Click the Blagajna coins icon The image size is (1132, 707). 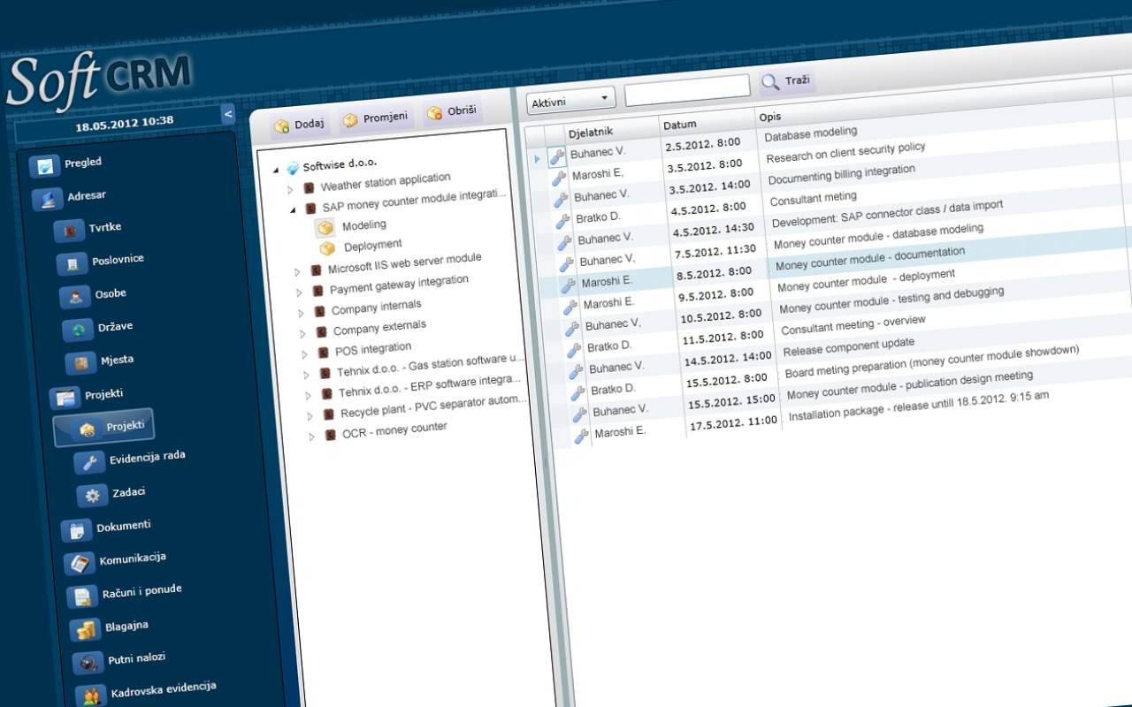(86, 629)
